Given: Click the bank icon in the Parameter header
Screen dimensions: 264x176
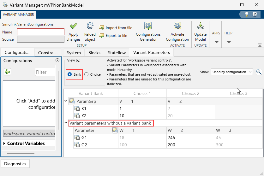Looking at the screenshot, I should 115,130.
